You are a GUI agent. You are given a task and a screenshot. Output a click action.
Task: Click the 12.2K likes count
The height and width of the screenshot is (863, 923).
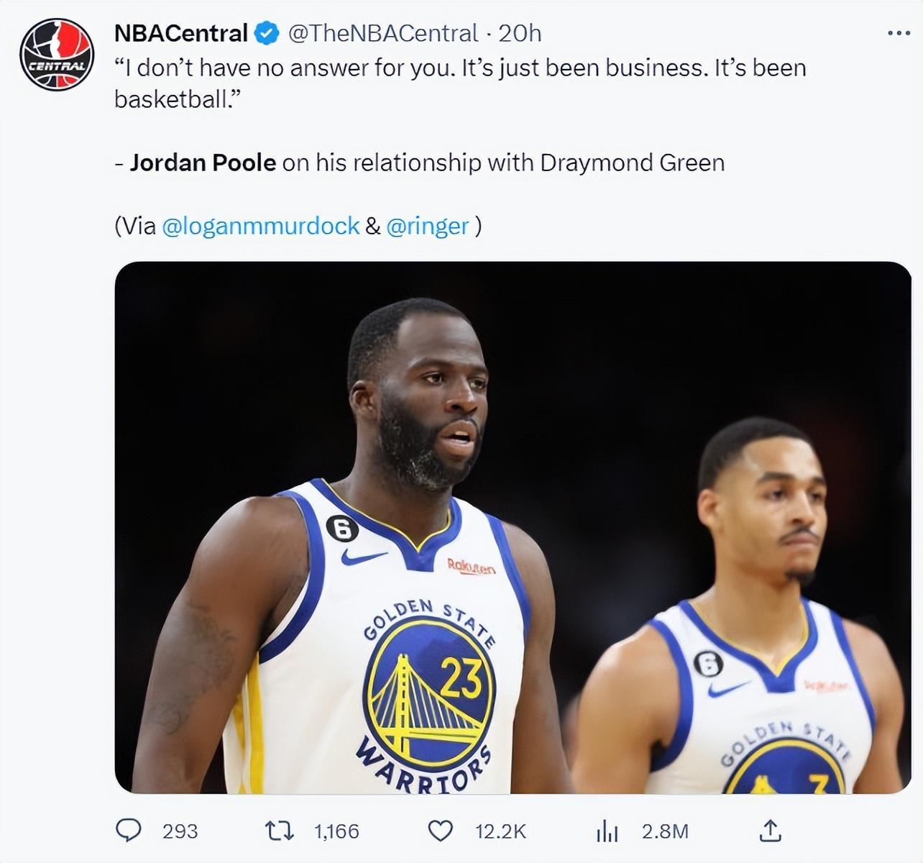pyautogui.click(x=500, y=831)
